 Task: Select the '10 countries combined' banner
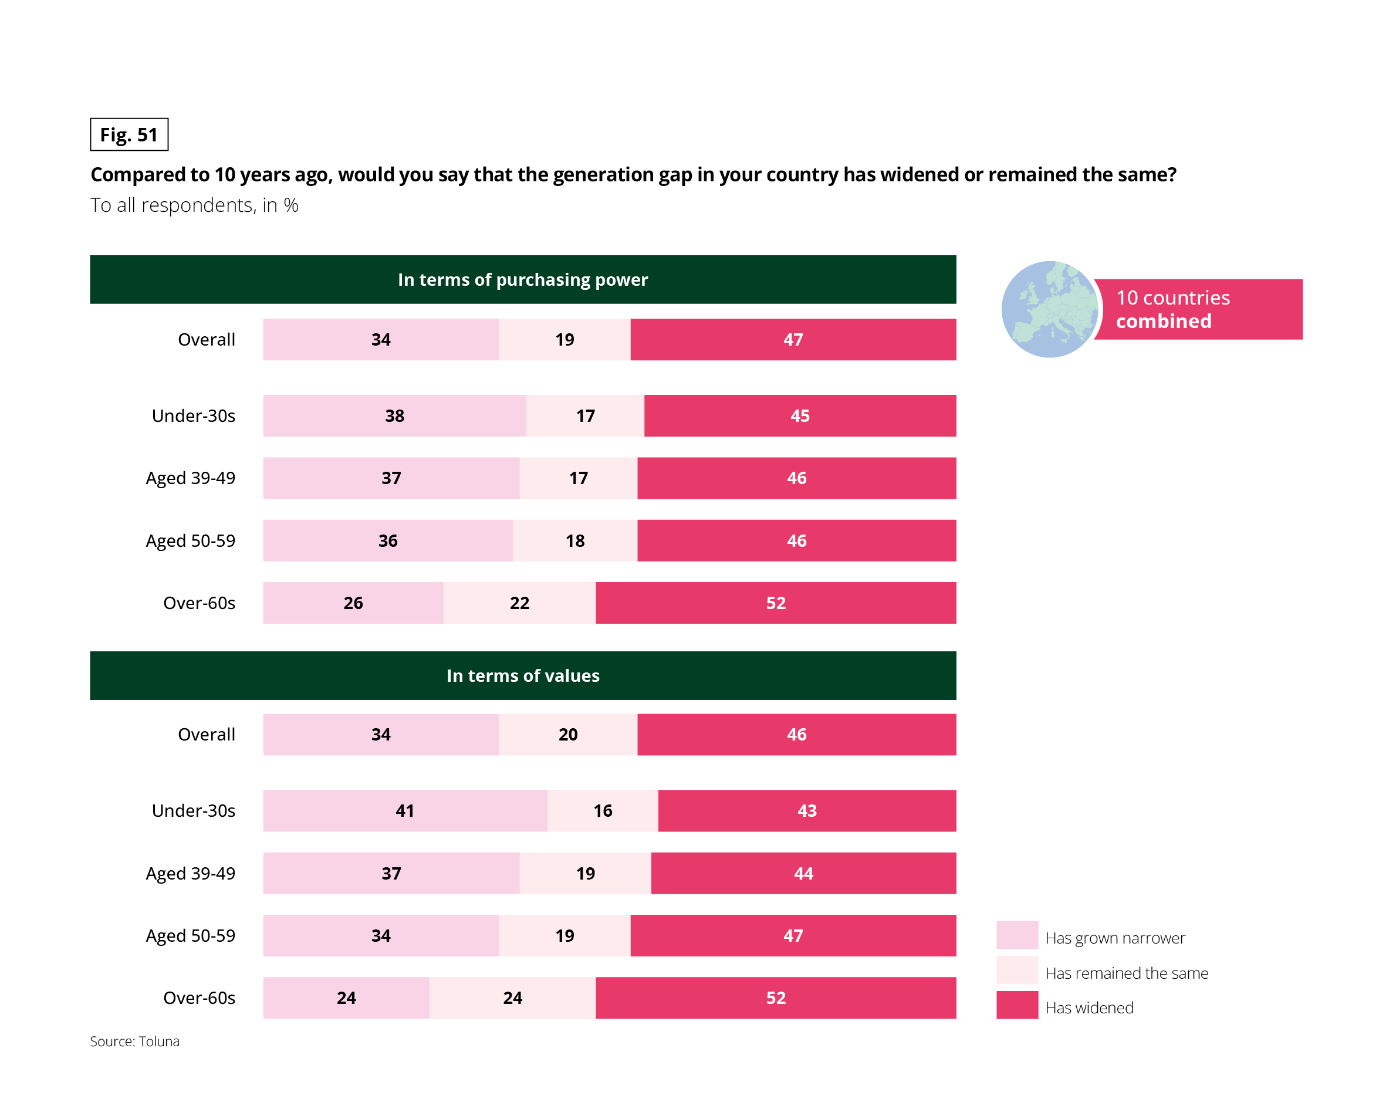pyautogui.click(x=1199, y=309)
